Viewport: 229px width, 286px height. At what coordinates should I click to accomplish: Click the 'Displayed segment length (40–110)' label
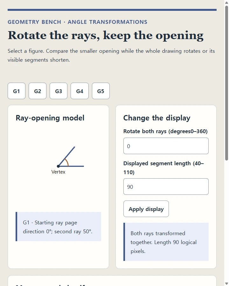(163, 168)
